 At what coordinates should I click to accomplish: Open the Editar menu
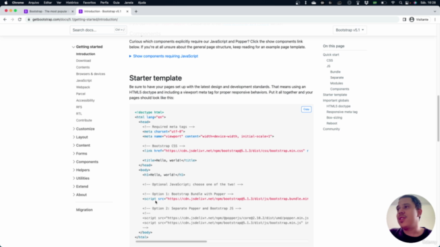47,3
